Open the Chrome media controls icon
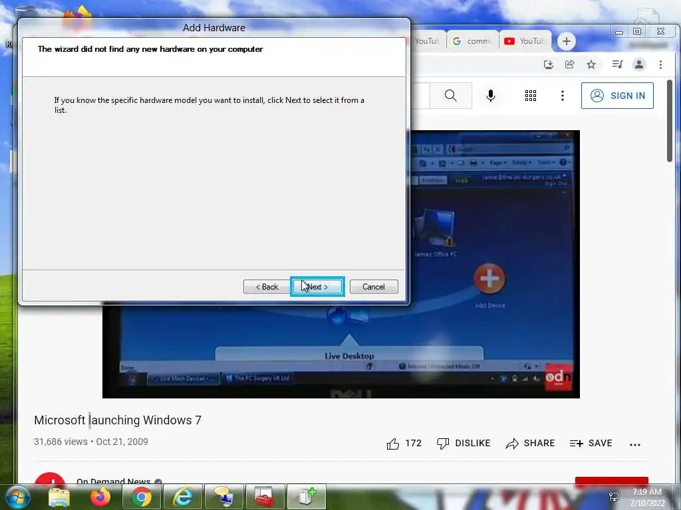 point(617,64)
